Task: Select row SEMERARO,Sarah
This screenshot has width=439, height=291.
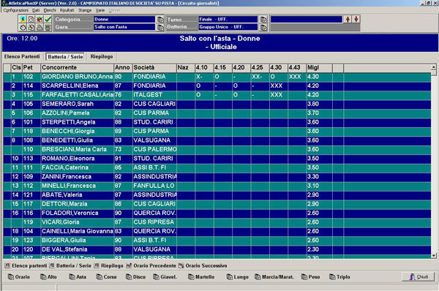Action: coord(217,104)
